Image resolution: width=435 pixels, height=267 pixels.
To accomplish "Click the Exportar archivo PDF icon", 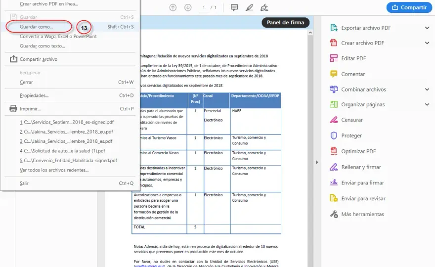I will (x=334, y=28).
